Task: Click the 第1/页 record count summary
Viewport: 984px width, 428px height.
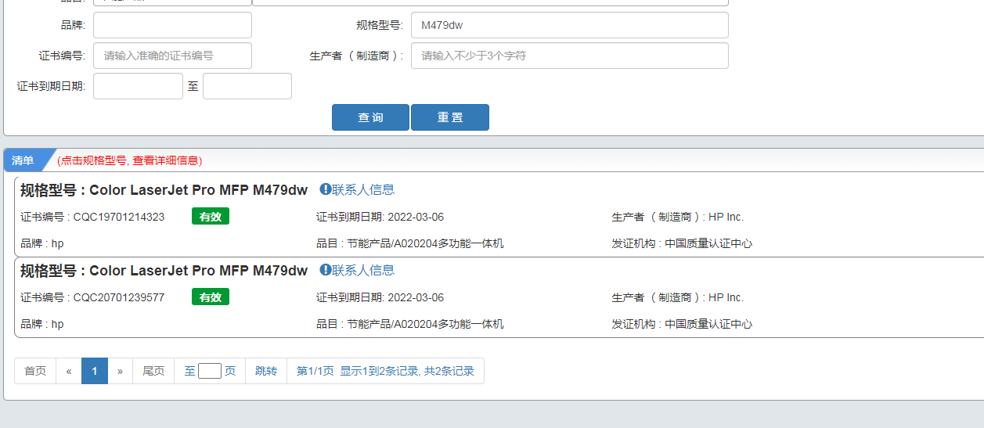Action: click(385, 371)
